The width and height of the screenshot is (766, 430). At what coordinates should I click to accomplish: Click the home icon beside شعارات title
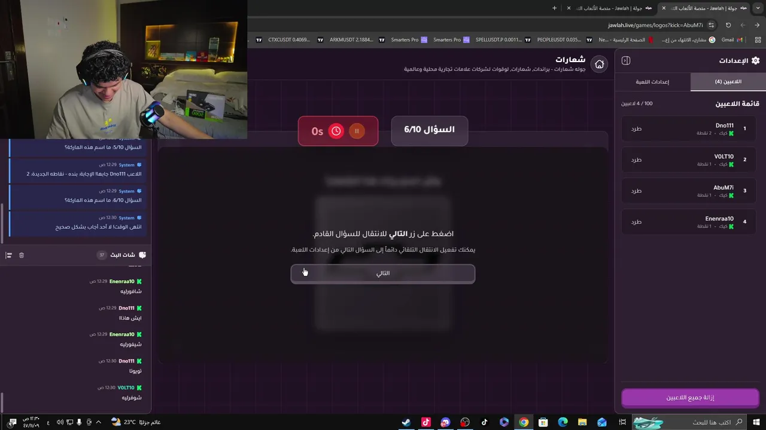click(599, 64)
